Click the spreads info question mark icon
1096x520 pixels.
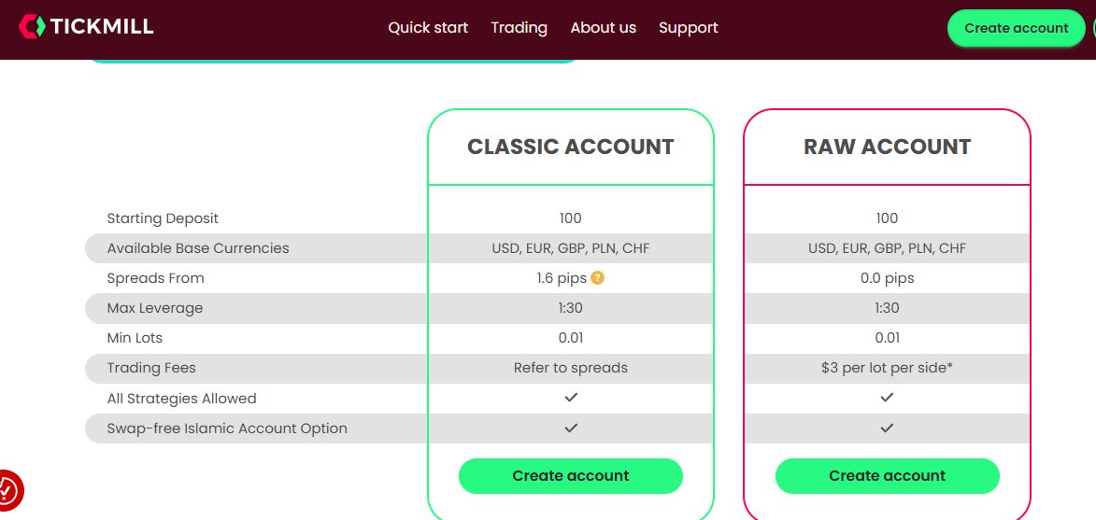(598, 277)
